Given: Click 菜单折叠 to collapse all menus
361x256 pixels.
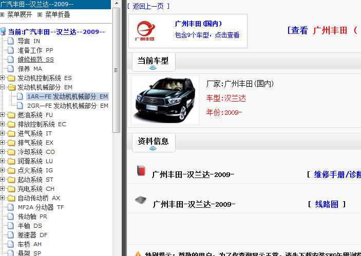Looking at the screenshot, I should pyautogui.click(x=58, y=15).
